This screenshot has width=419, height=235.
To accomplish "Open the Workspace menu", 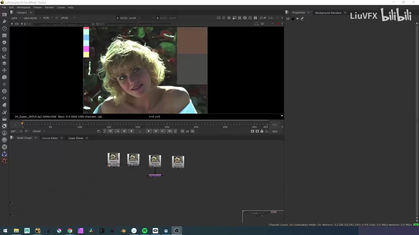I will click(24, 7).
